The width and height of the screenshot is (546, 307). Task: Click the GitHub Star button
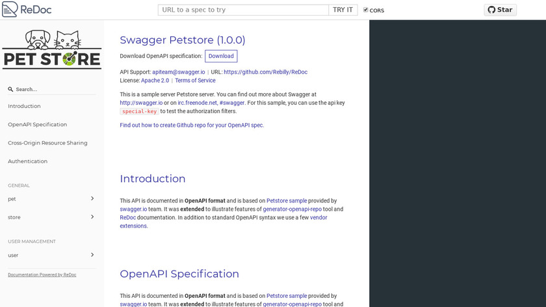tap(500, 10)
